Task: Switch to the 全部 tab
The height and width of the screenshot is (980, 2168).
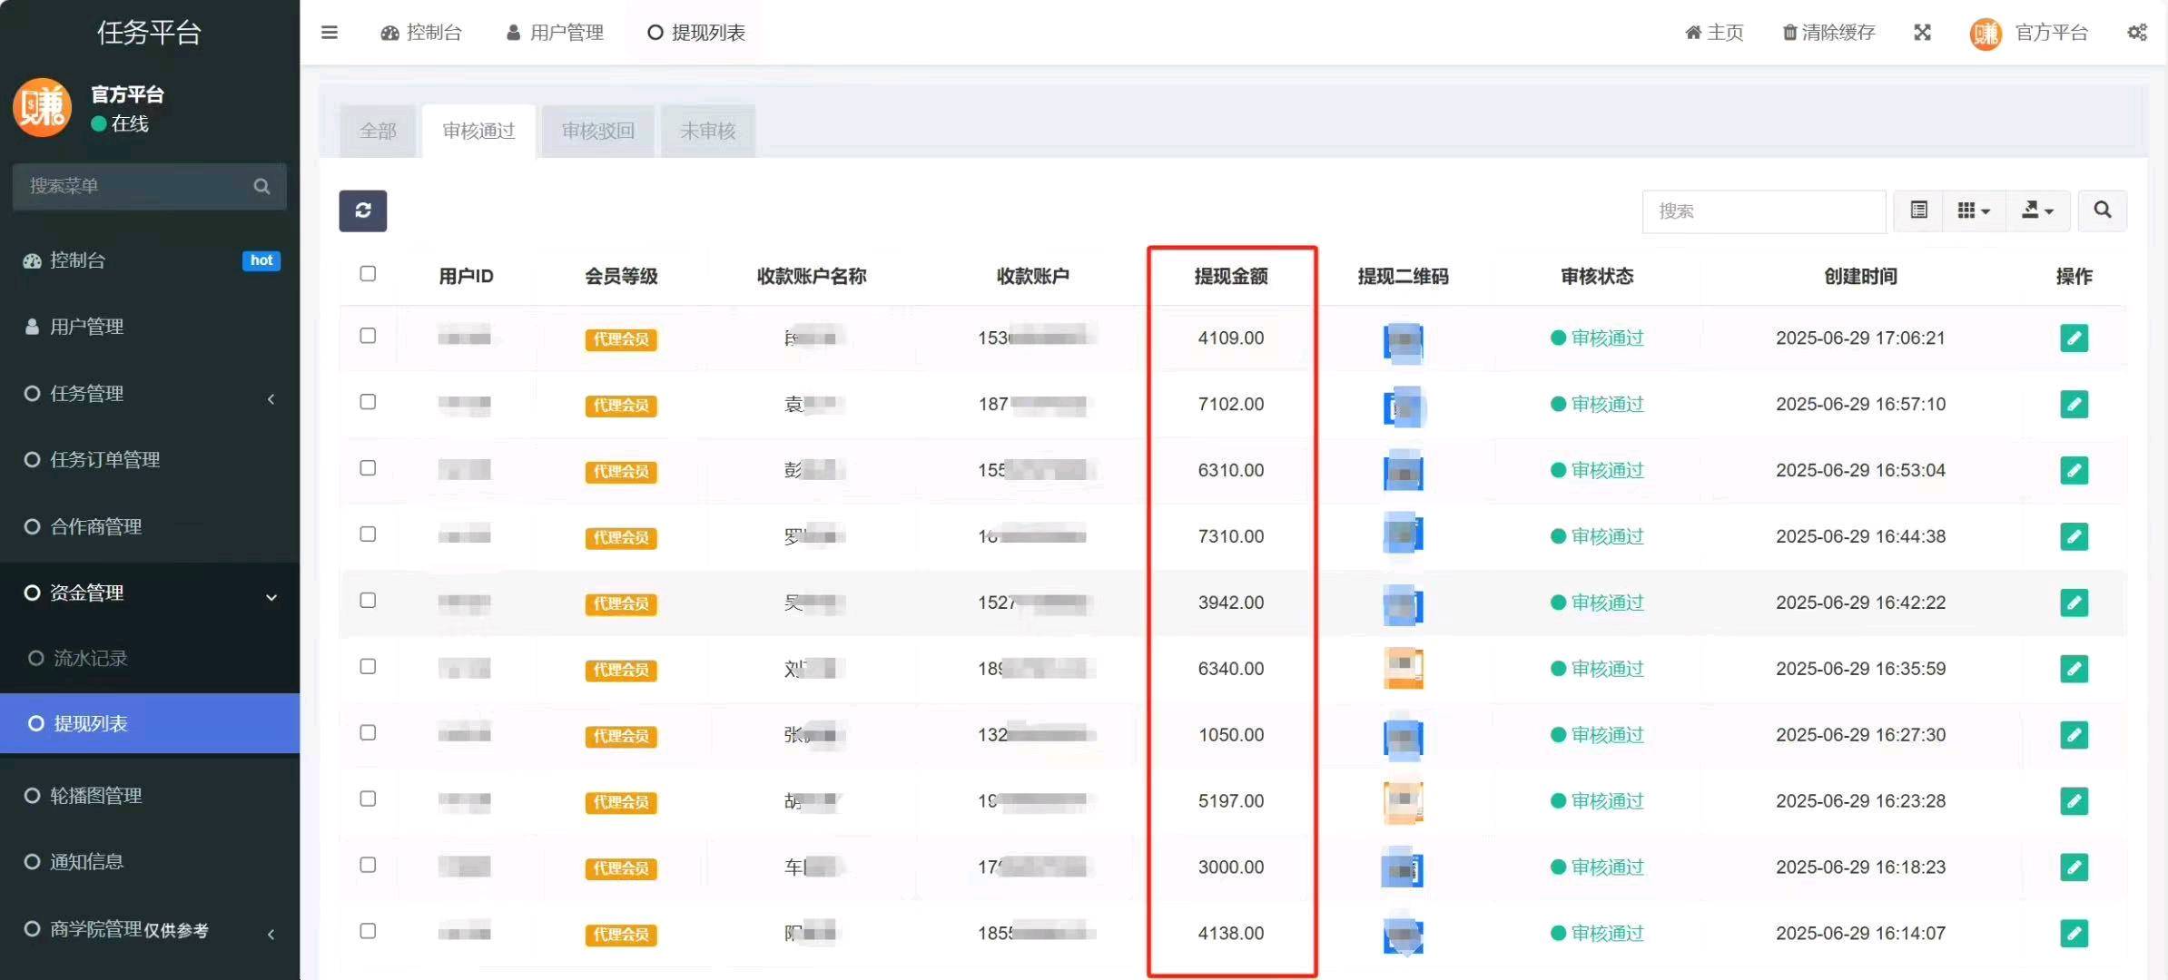Action: click(x=378, y=132)
